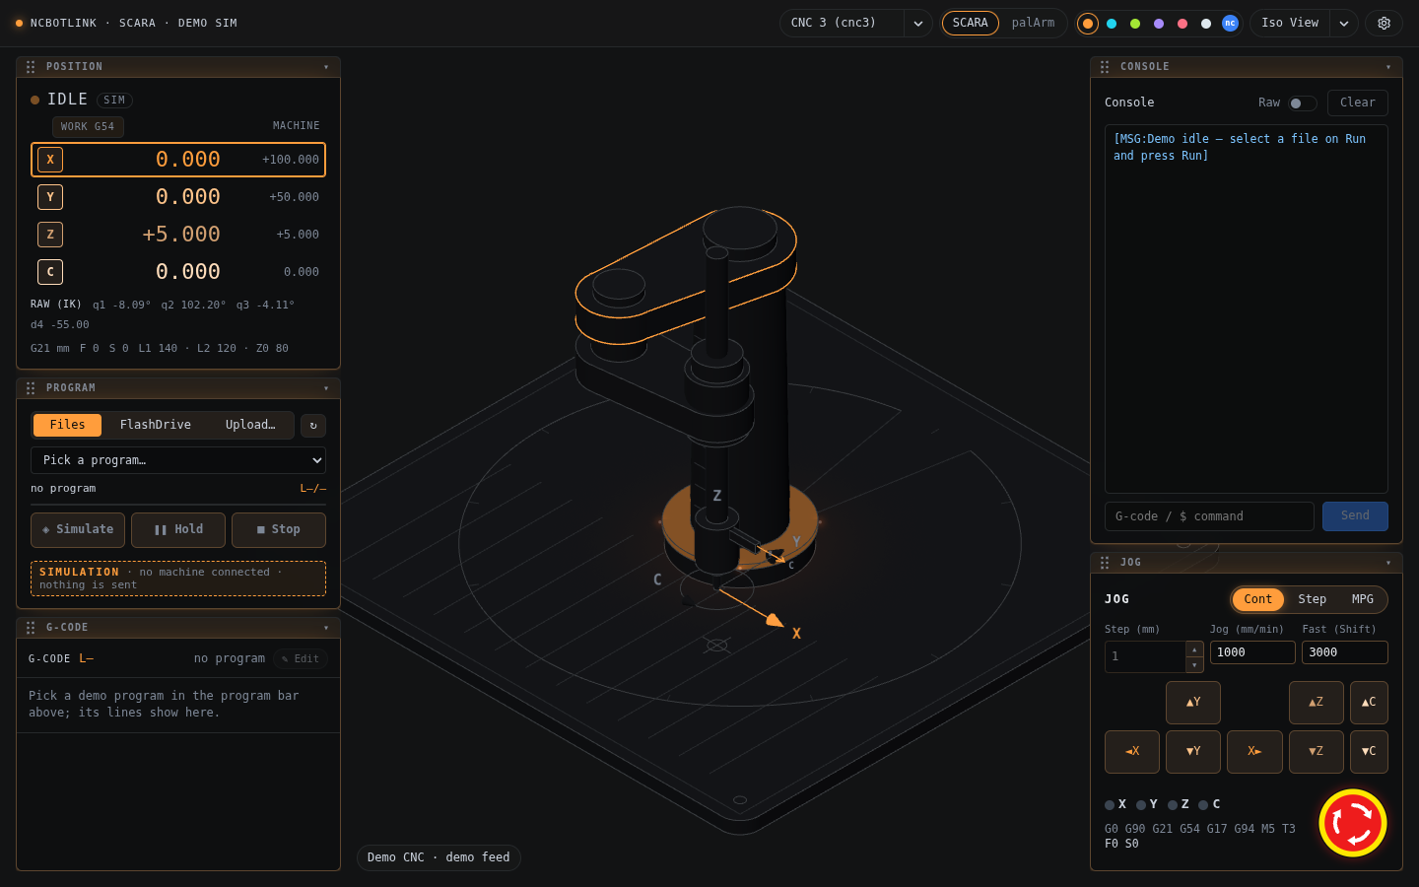Jog C axis up arrow
The height and width of the screenshot is (887, 1419).
pyautogui.click(x=1369, y=703)
